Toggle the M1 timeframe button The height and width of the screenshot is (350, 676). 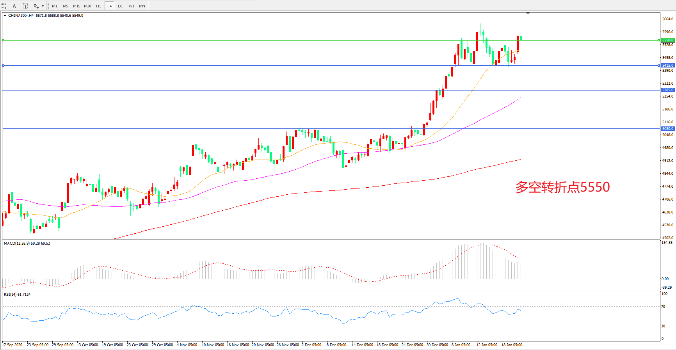tap(55, 6)
